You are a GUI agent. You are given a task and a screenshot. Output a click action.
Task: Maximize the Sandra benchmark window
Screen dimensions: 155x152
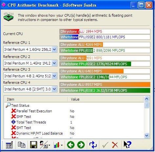(x=141, y=5)
